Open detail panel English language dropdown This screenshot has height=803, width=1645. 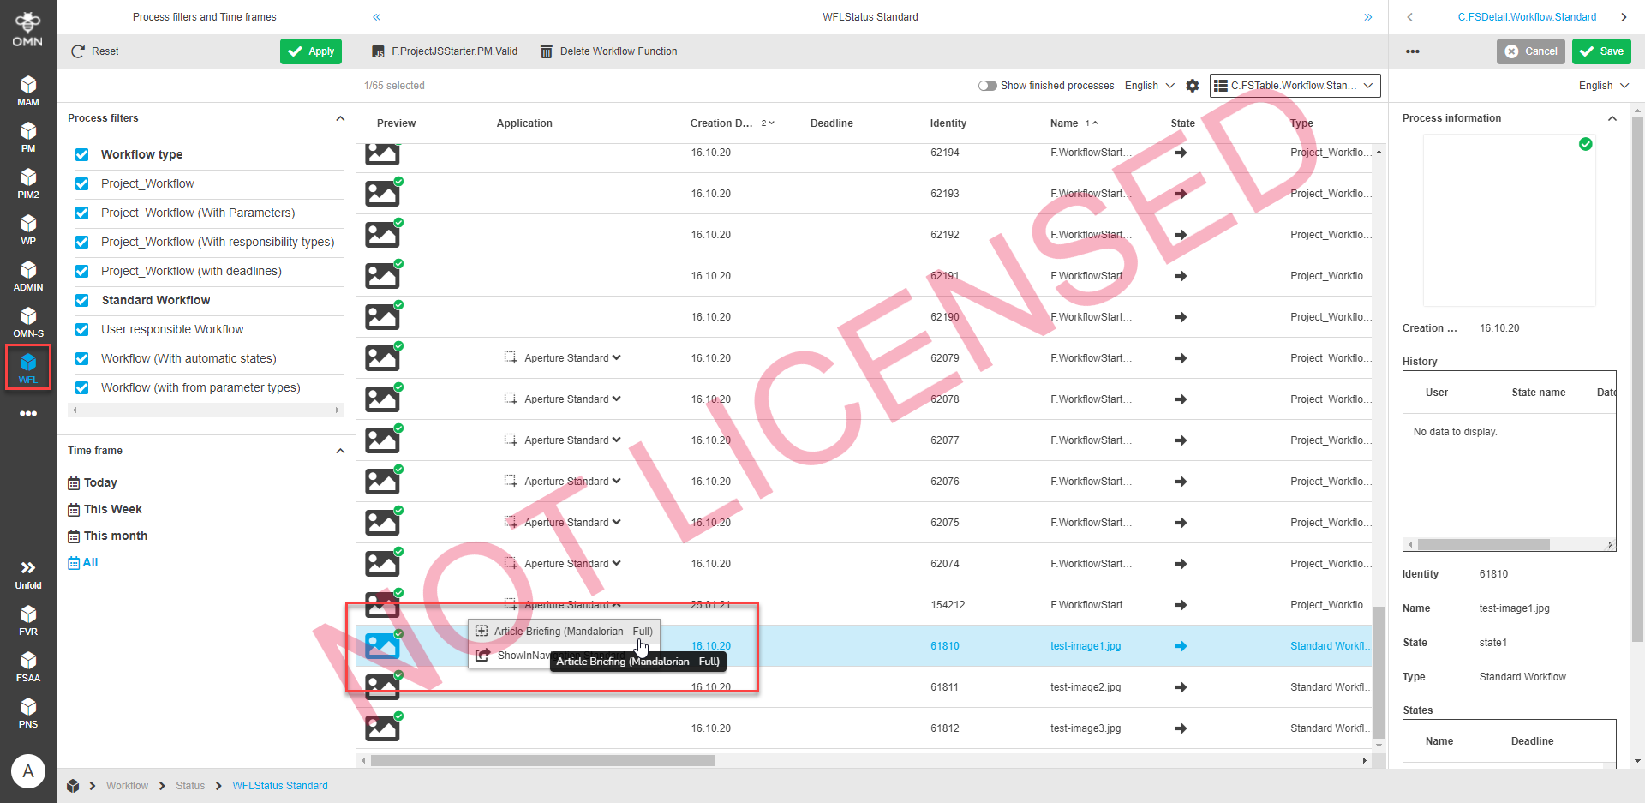1604,86
